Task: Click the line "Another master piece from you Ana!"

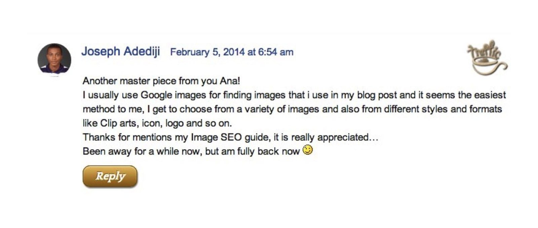Action: 161,81
